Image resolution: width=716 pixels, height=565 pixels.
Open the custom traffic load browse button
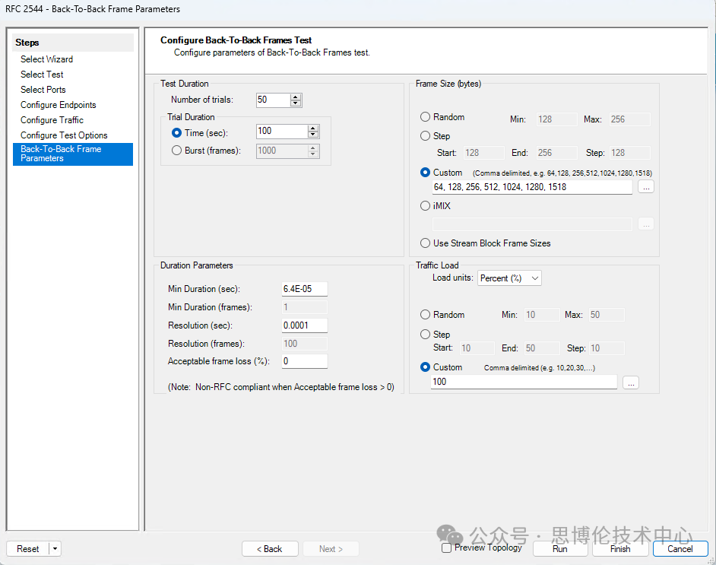pos(630,383)
